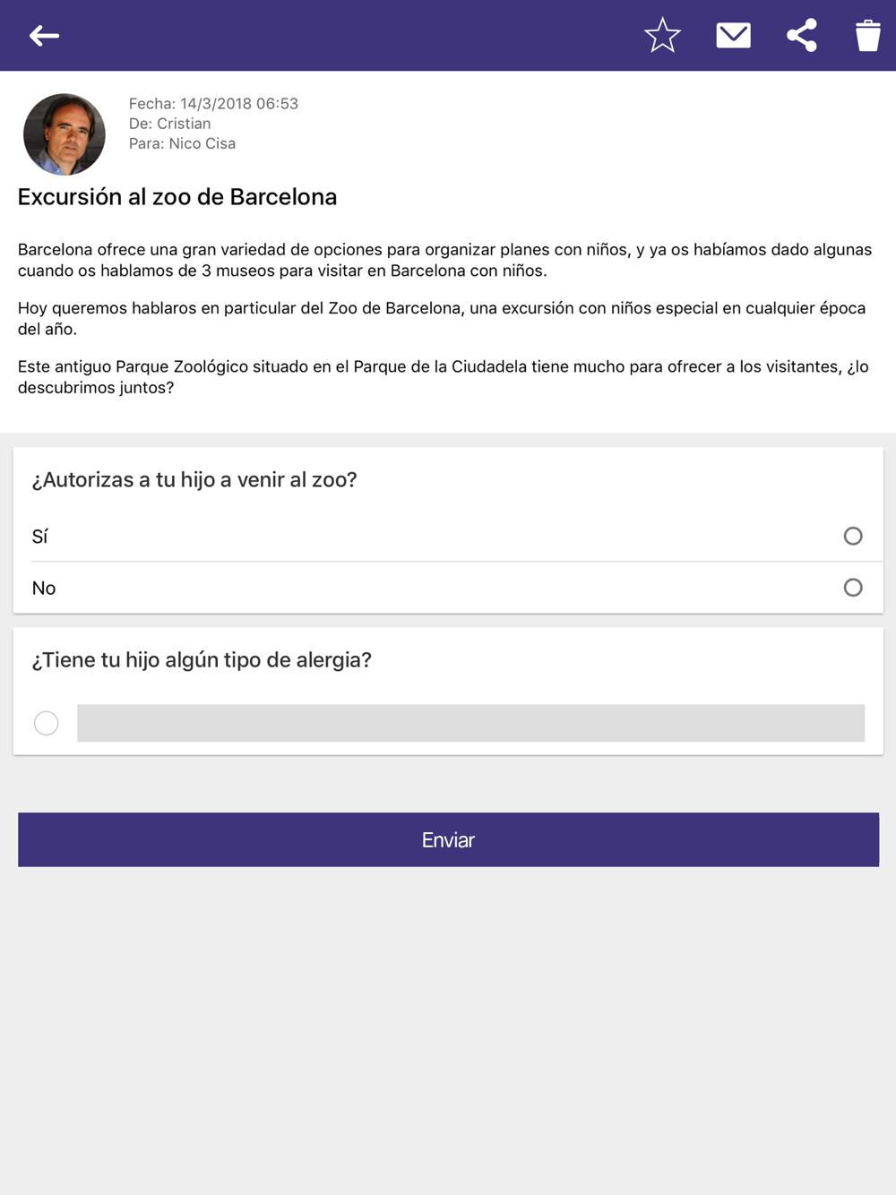
Task: Tap the sender line De: Cristian
Action: tap(170, 124)
